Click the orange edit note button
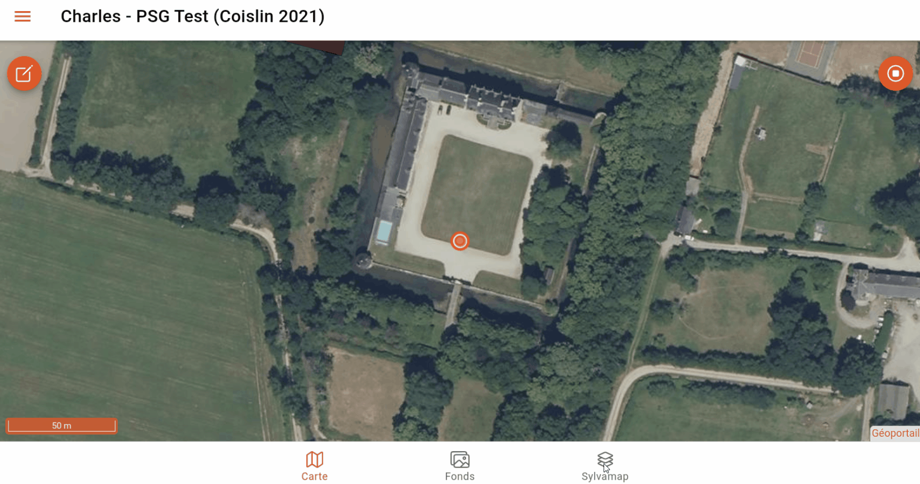Image resolution: width=920 pixels, height=484 pixels. pyautogui.click(x=24, y=73)
